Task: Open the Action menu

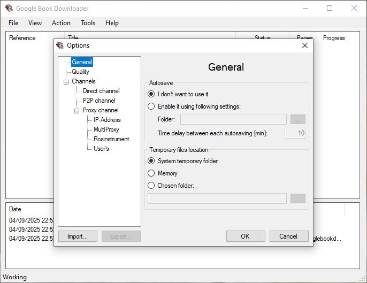Action: click(x=61, y=23)
